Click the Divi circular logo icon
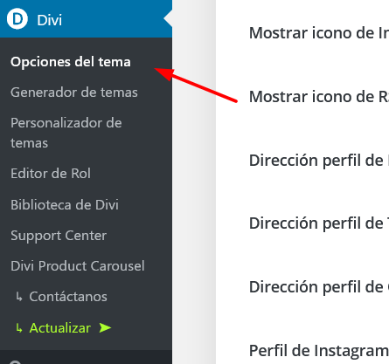 [17, 19]
